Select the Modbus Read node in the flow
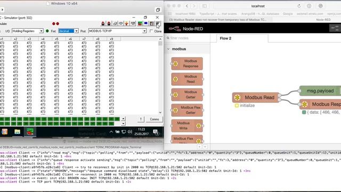The image size is (341, 192). click(256, 98)
